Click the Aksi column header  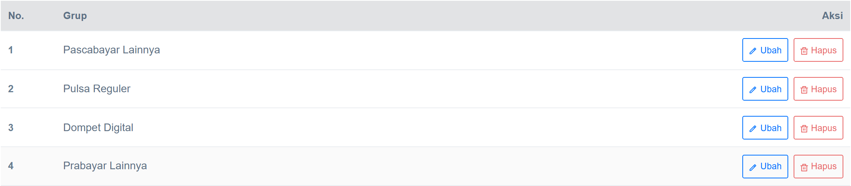[x=832, y=16]
